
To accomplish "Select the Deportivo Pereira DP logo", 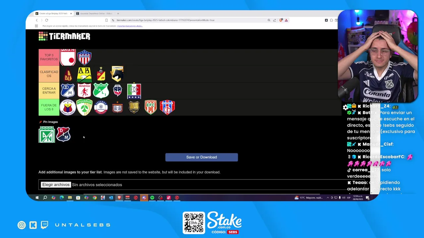I will 101,74.
